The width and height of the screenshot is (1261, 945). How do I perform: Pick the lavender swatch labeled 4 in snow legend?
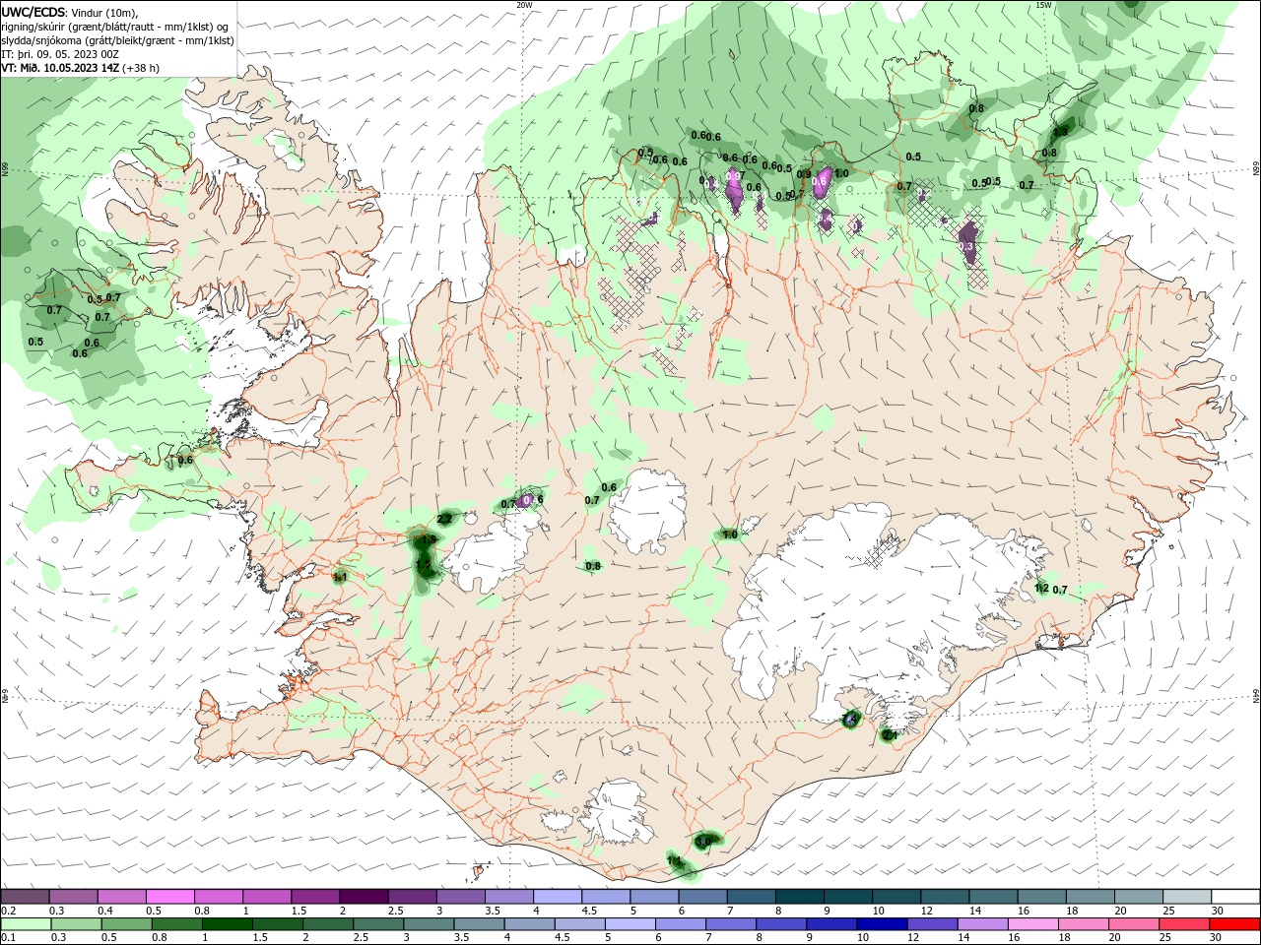558,897
